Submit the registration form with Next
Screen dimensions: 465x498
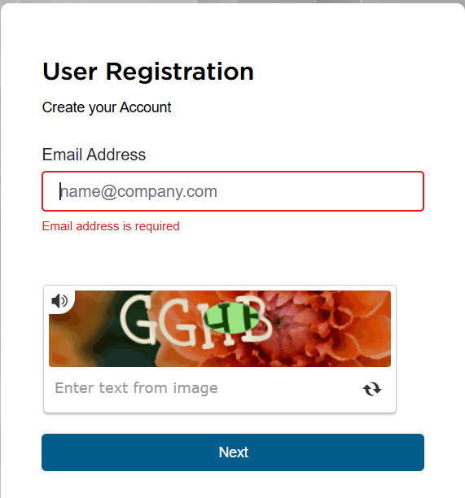coord(233,452)
